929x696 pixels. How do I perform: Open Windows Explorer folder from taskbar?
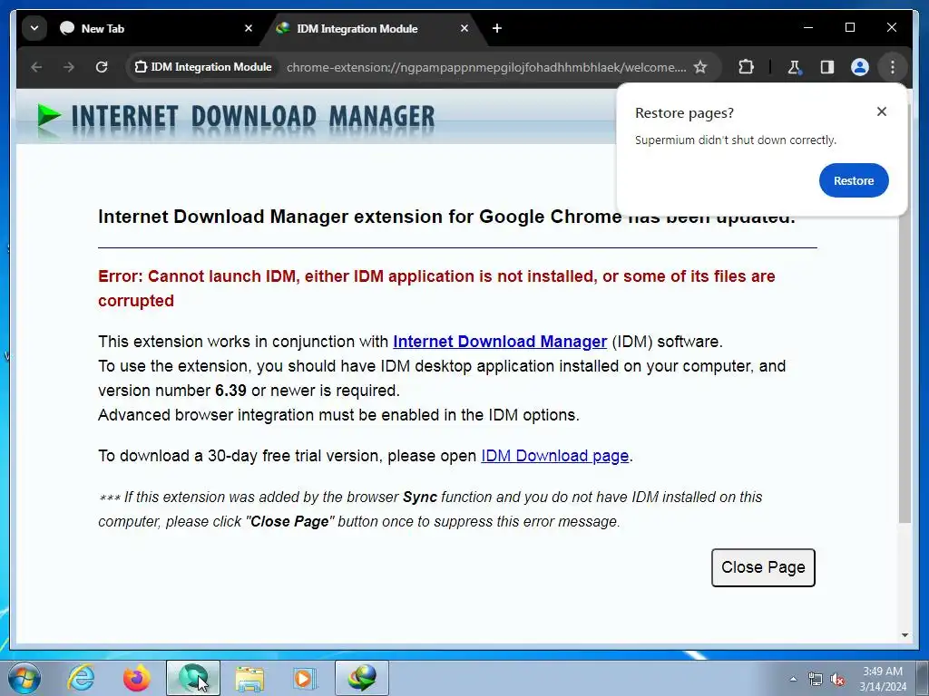click(x=249, y=678)
